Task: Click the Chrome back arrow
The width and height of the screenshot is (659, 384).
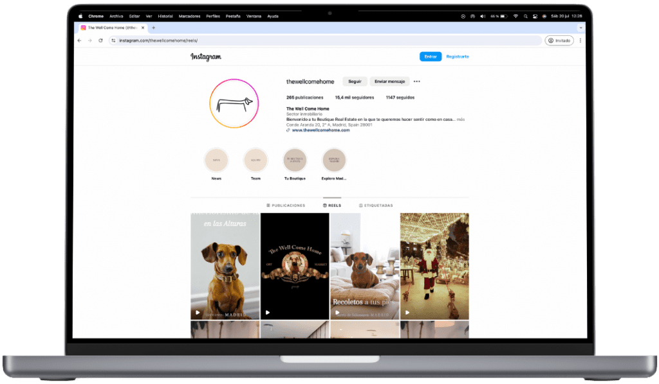Action: pyautogui.click(x=79, y=40)
